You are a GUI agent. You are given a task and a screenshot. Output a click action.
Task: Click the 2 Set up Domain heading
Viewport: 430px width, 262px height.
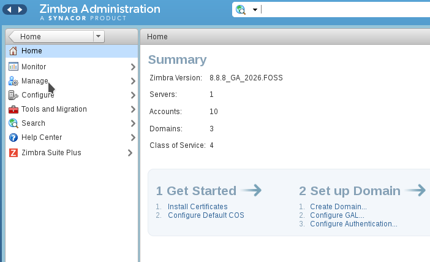click(x=350, y=191)
